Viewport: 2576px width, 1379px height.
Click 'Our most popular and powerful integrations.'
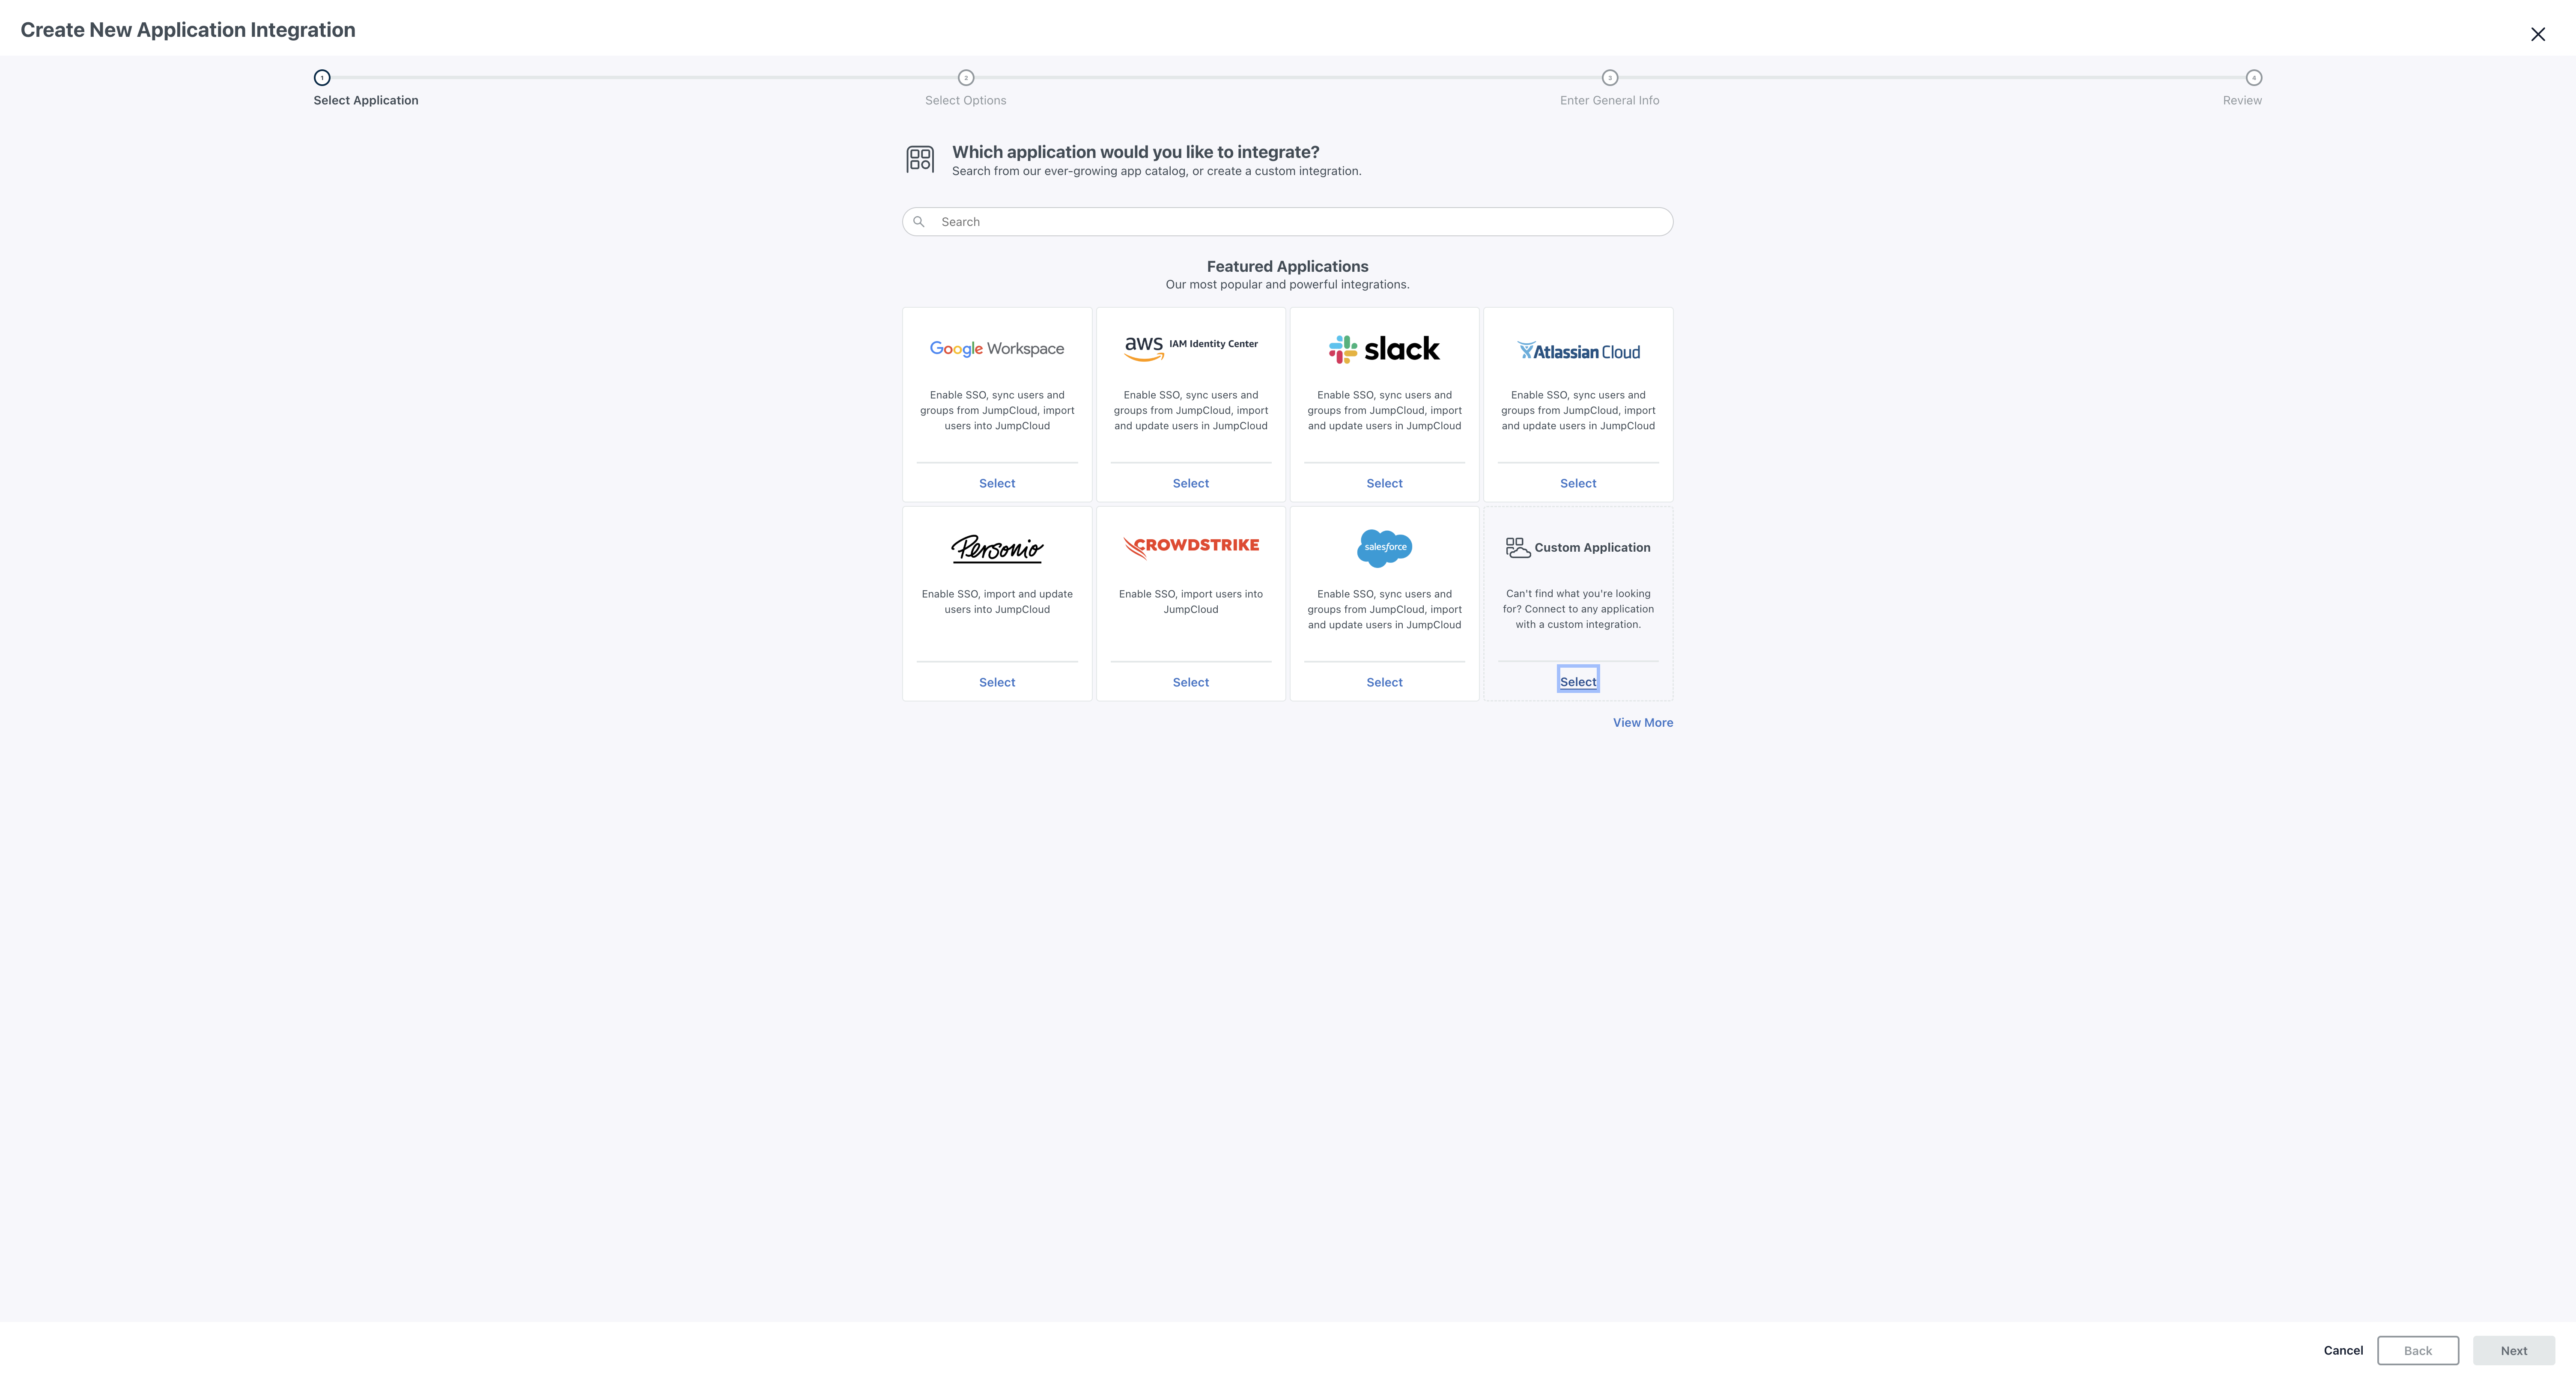(1287, 285)
